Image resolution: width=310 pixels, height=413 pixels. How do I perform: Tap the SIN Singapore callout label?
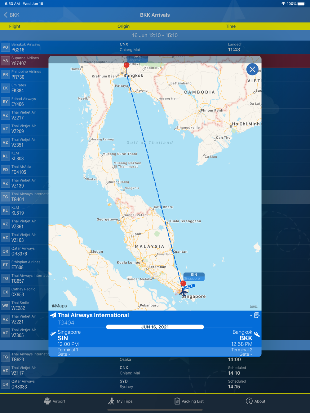pos(194,276)
